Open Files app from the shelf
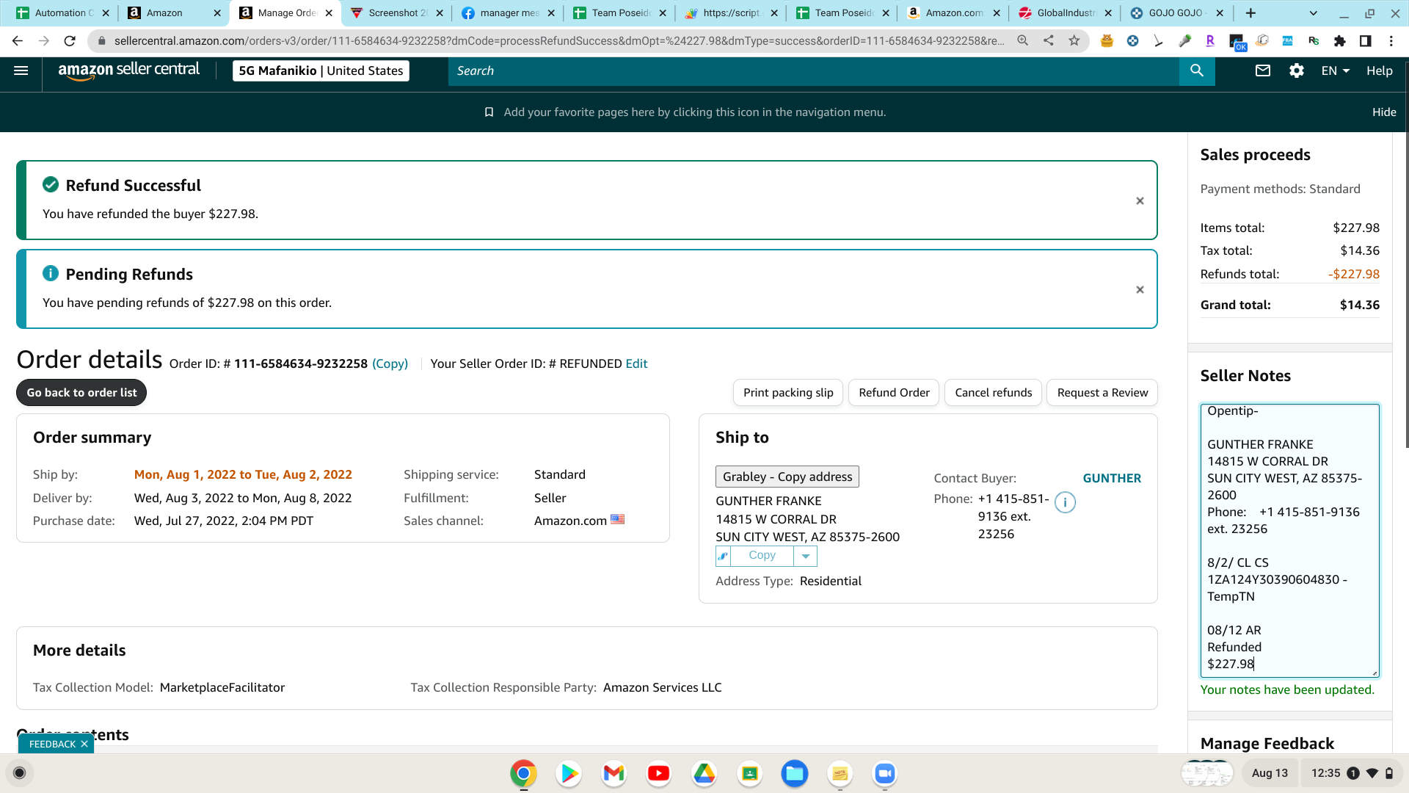 [795, 773]
